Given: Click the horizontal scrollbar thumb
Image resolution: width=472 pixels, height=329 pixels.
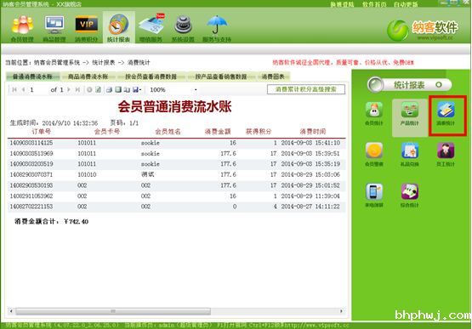Looking at the screenshot, I should [113, 311].
